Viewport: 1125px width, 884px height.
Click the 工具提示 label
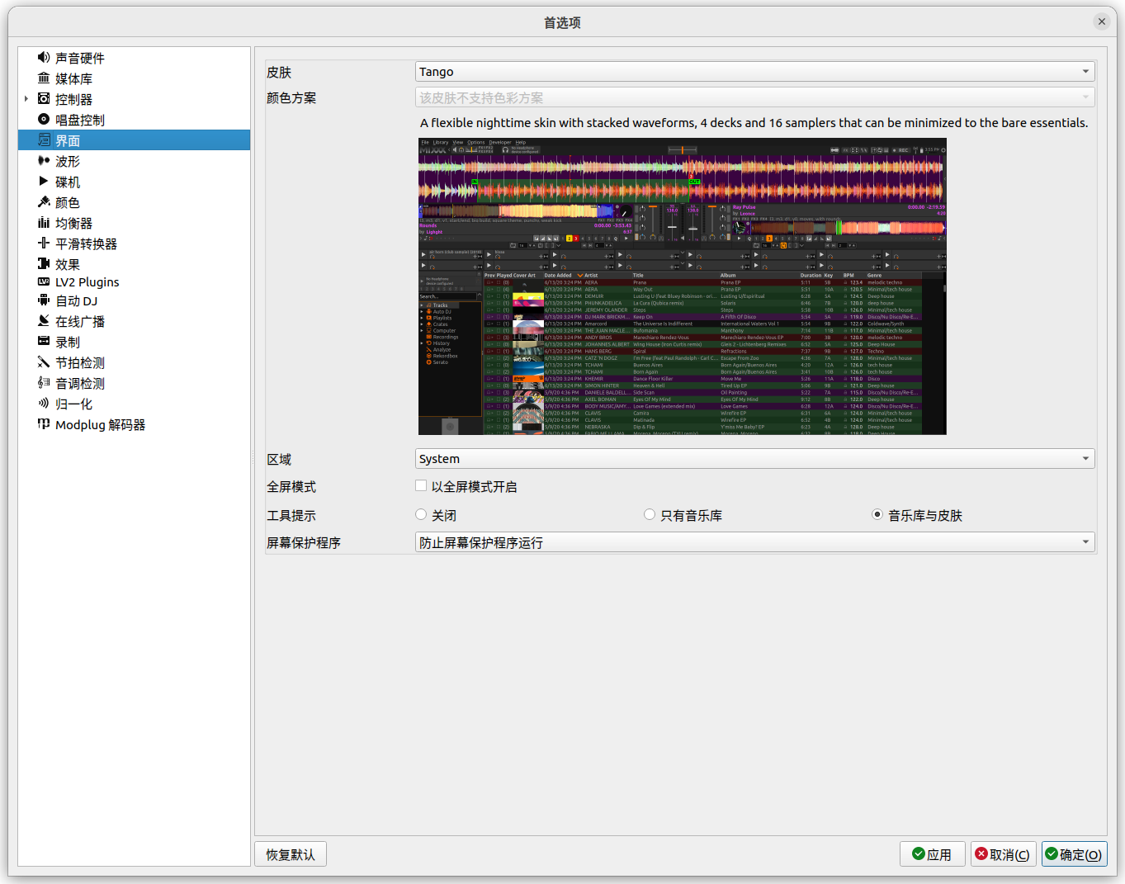(291, 515)
